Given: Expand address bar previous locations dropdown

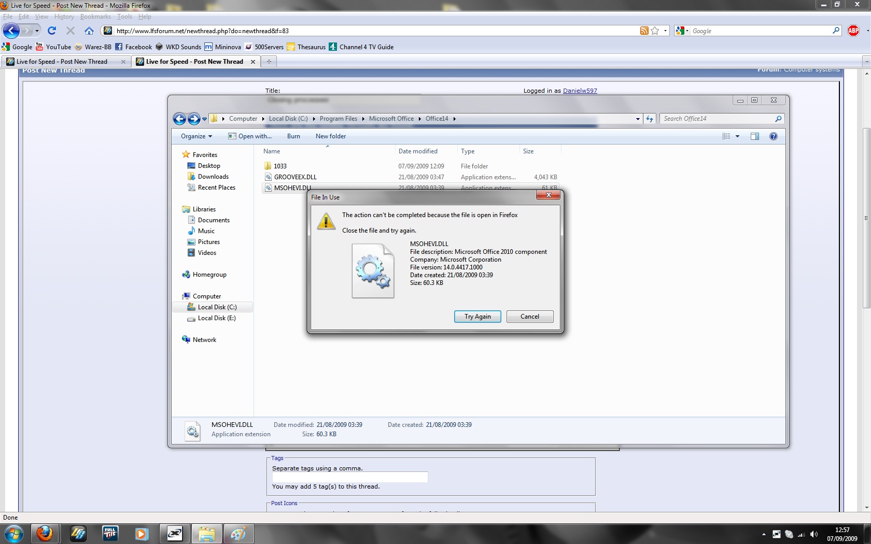Looking at the screenshot, I should point(638,119).
